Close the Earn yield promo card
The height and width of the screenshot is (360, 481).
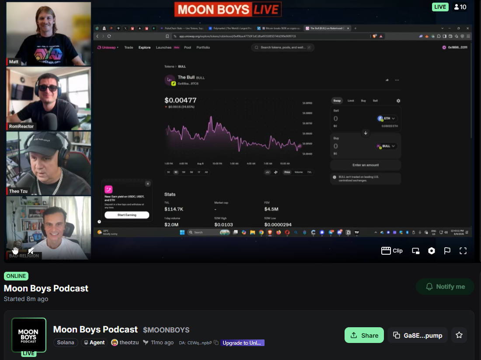click(148, 183)
